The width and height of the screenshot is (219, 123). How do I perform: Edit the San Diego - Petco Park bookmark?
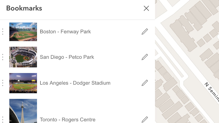[144, 57]
